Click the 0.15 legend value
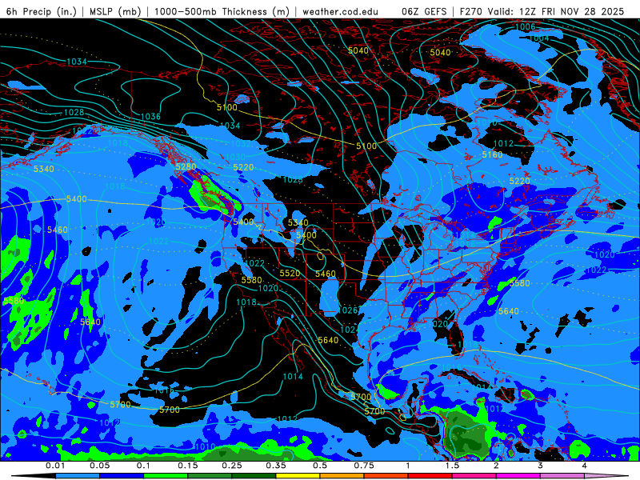The image size is (640, 480). pos(188,466)
